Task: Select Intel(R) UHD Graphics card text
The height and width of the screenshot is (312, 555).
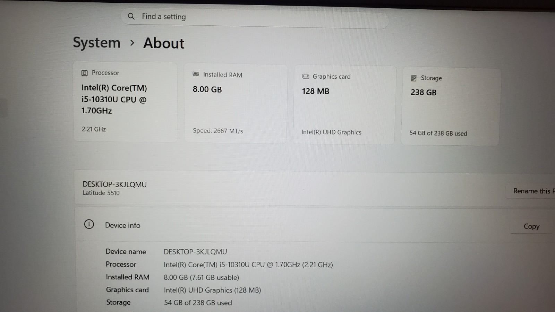Action: [331, 132]
